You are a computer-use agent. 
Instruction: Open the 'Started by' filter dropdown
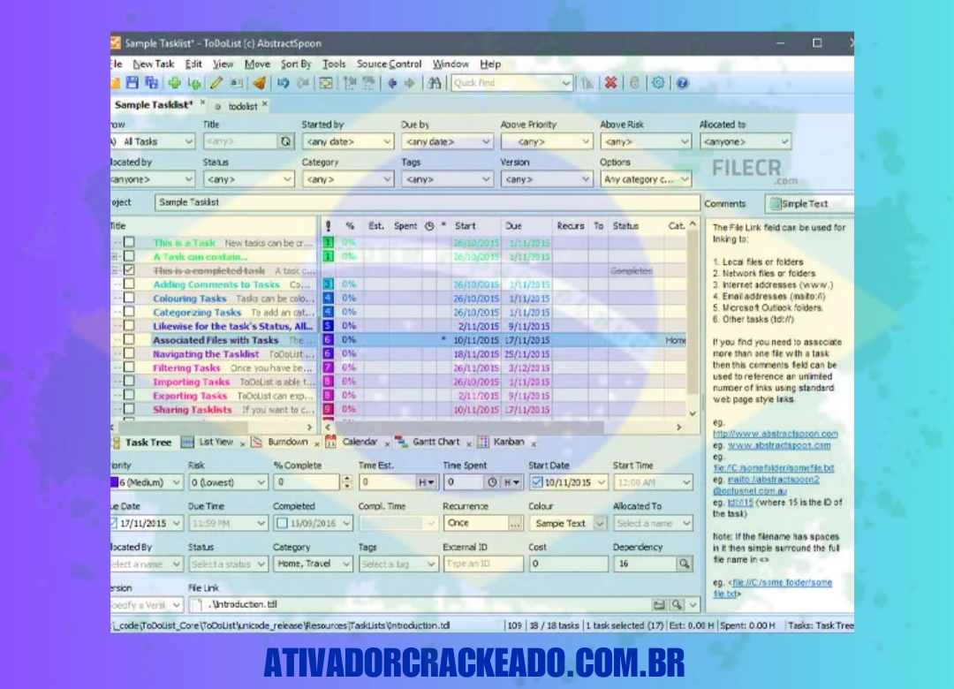click(x=347, y=141)
